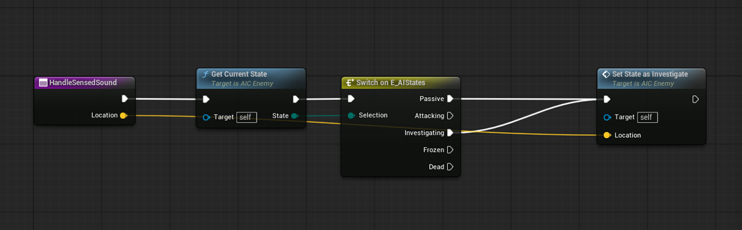Image resolution: width=742 pixels, height=230 pixels.
Task: Click the Attacking execution output pin
Action: 450,116
